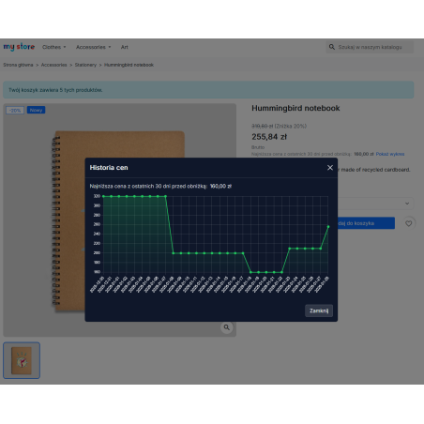The width and height of the screenshot is (424, 424).
Task: Expand the Clothes dropdown arrow
Action: click(x=65, y=47)
